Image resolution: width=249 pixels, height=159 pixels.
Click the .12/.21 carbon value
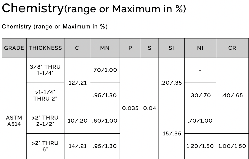point(77,83)
